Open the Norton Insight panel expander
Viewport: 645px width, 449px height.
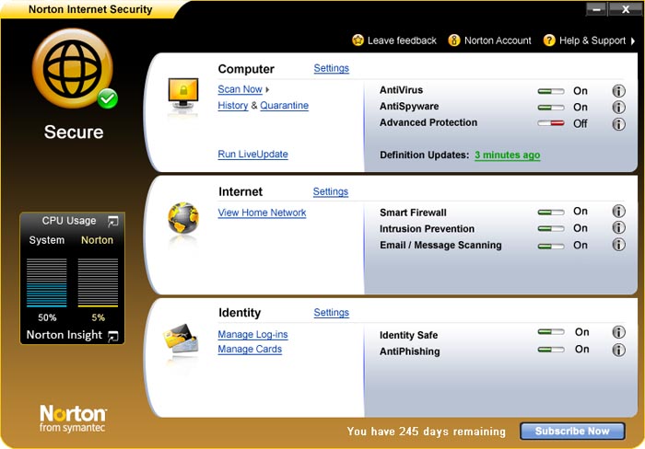point(112,336)
